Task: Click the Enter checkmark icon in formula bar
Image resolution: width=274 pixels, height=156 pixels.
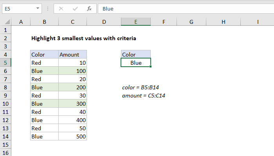Action: [x=76, y=8]
